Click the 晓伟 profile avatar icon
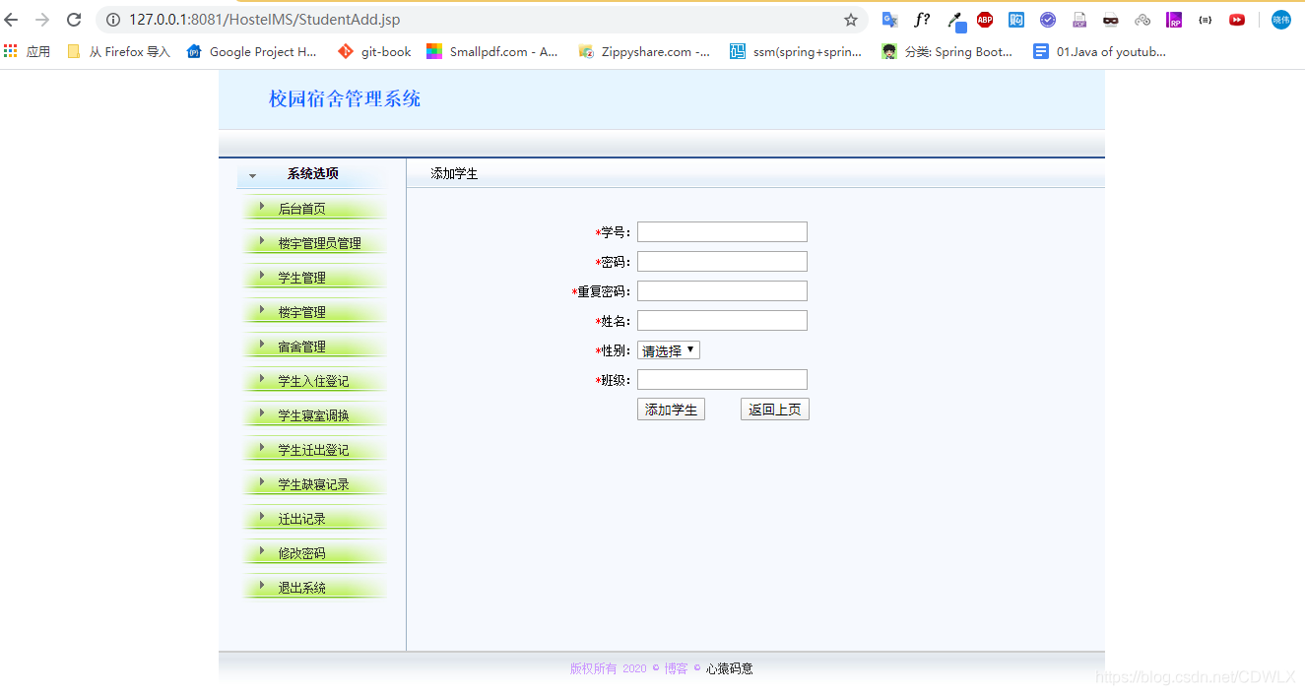The width and height of the screenshot is (1305, 695). (x=1280, y=19)
